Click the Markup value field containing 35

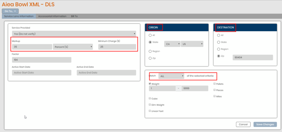click(x=32, y=47)
